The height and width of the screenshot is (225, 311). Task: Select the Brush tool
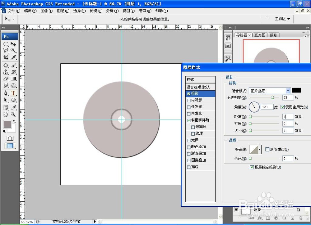pyautogui.click(x=13, y=65)
